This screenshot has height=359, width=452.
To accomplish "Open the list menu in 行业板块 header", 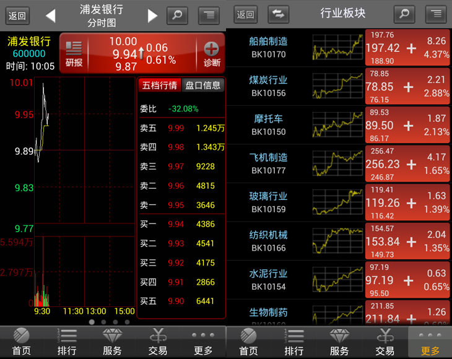I will point(436,14).
